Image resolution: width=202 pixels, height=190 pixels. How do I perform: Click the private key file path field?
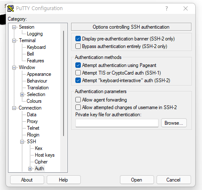[117, 123]
